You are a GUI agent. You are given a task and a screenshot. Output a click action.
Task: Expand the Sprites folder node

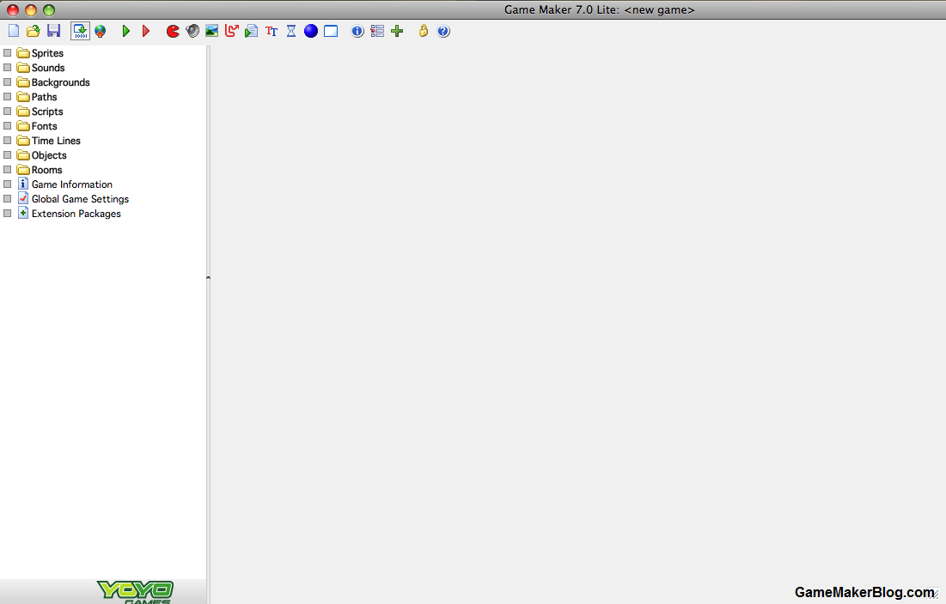[7, 53]
